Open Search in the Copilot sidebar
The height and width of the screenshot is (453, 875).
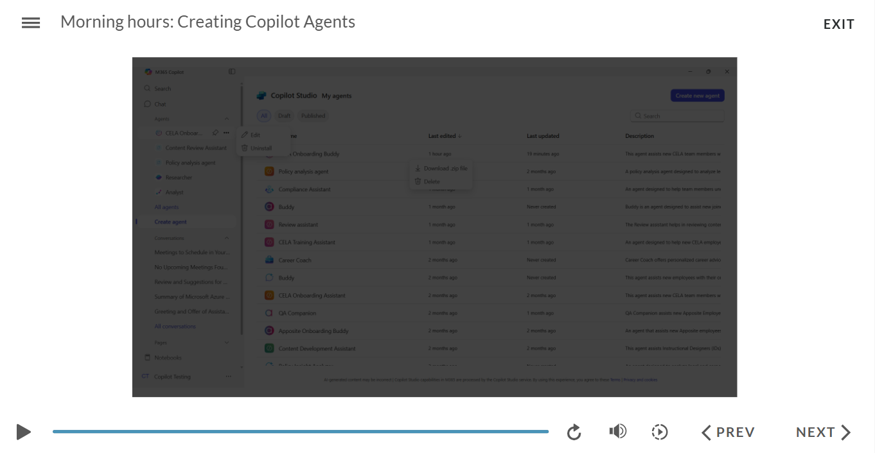click(x=157, y=89)
